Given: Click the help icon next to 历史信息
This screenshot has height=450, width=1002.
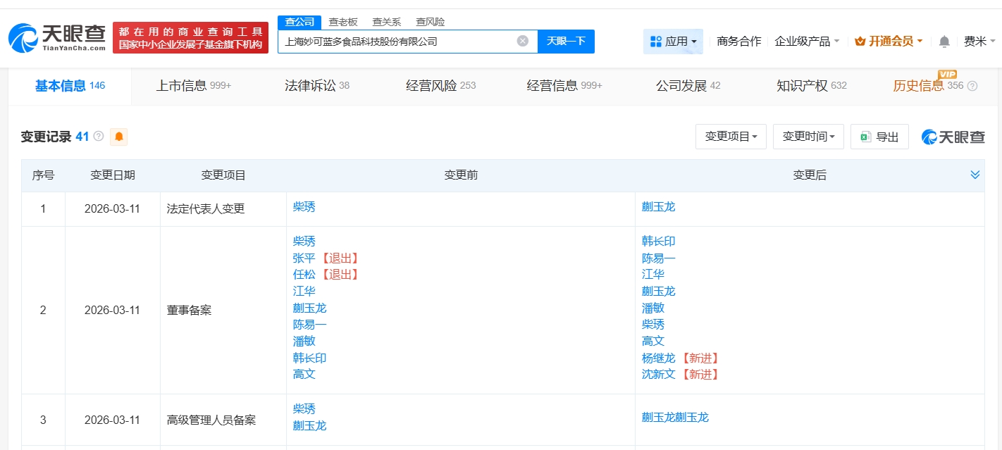Looking at the screenshot, I should 972,86.
